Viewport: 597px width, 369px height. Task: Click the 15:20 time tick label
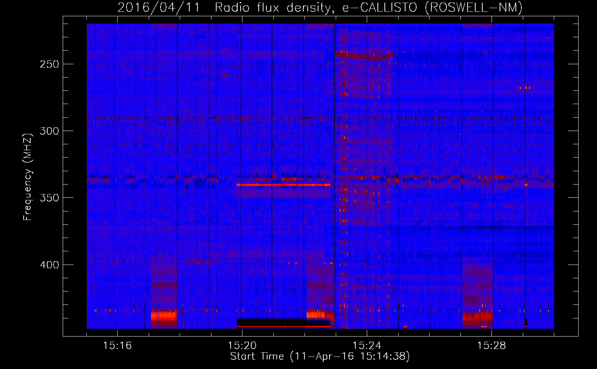242,345
